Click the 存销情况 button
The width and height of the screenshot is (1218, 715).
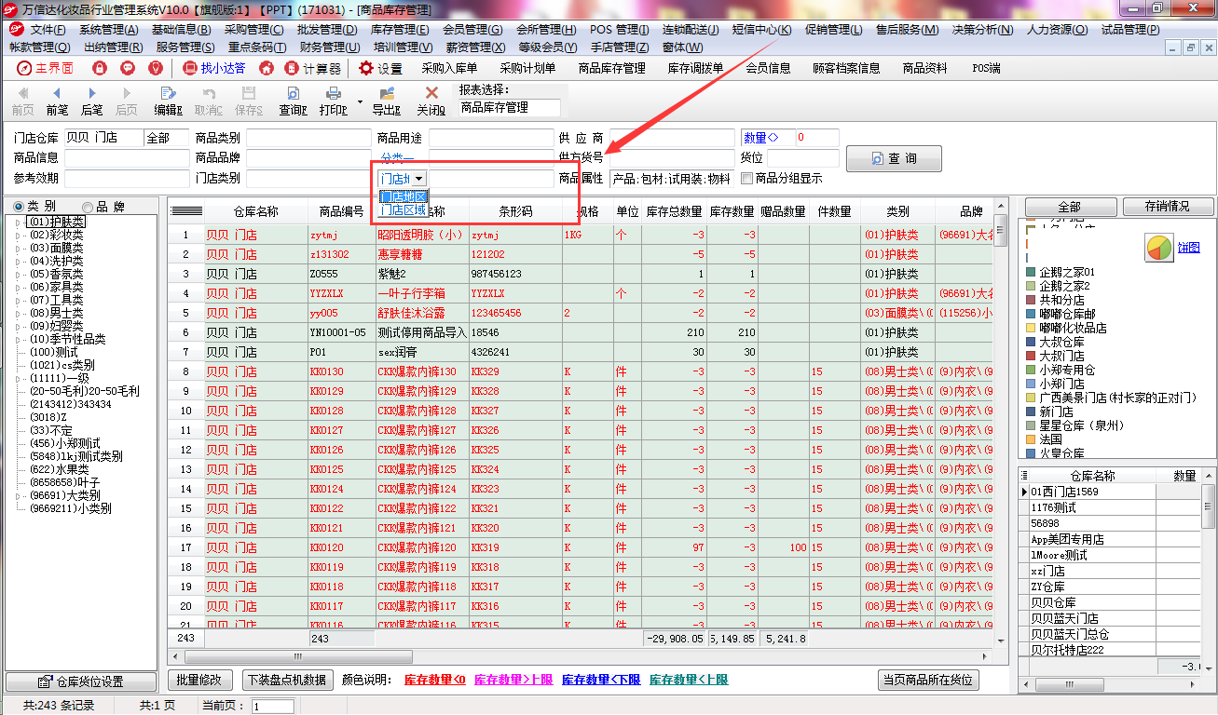pos(1169,207)
